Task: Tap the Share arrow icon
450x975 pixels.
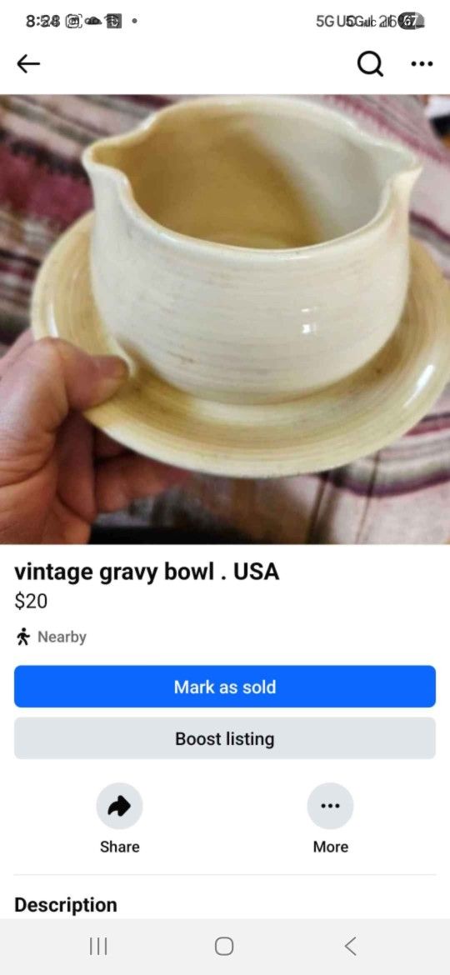Action: click(119, 806)
